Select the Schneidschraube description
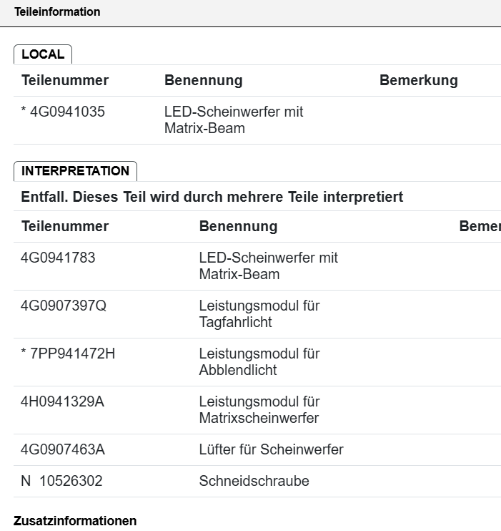 [254, 481]
